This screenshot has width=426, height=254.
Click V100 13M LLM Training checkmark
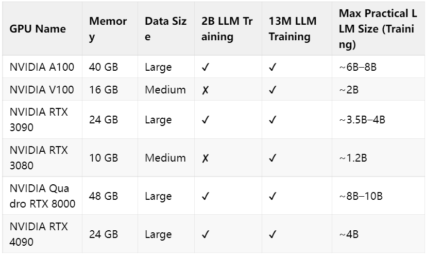272,90
